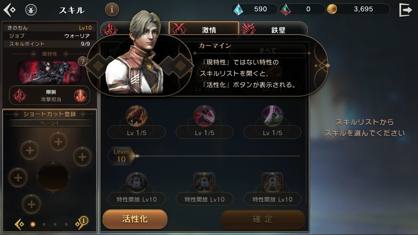Select the third shortcut page dot

55,224
